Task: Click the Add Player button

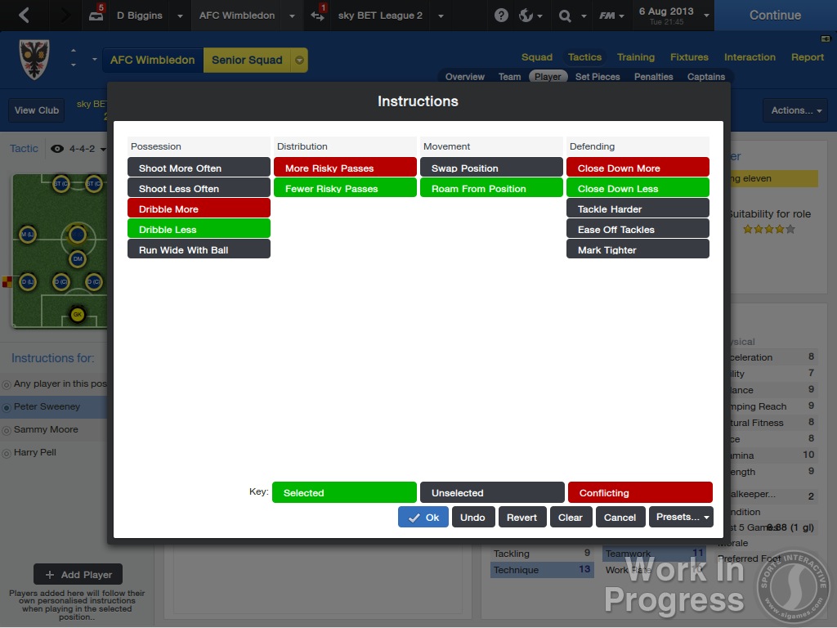Action: [78, 574]
